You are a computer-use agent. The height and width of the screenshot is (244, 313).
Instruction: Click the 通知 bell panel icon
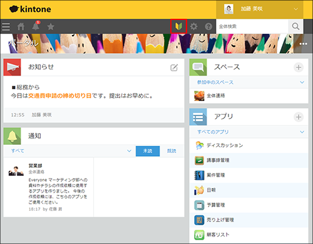(x=12, y=136)
